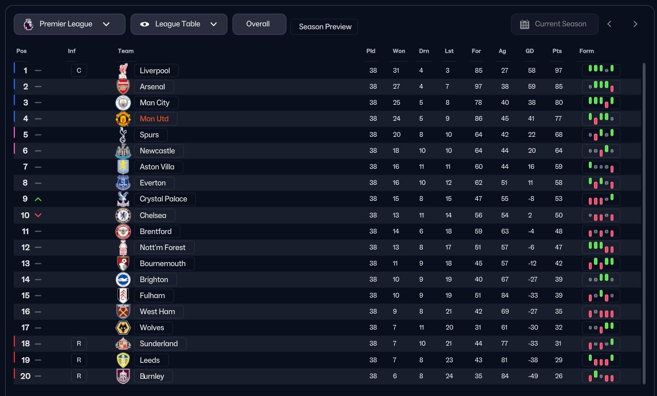Select the C champions marker for Liverpool
Viewport: 657px width, 396px height.
[x=79, y=71]
